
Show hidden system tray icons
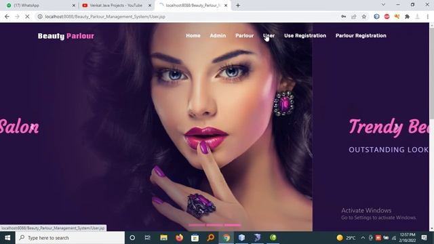363,238
